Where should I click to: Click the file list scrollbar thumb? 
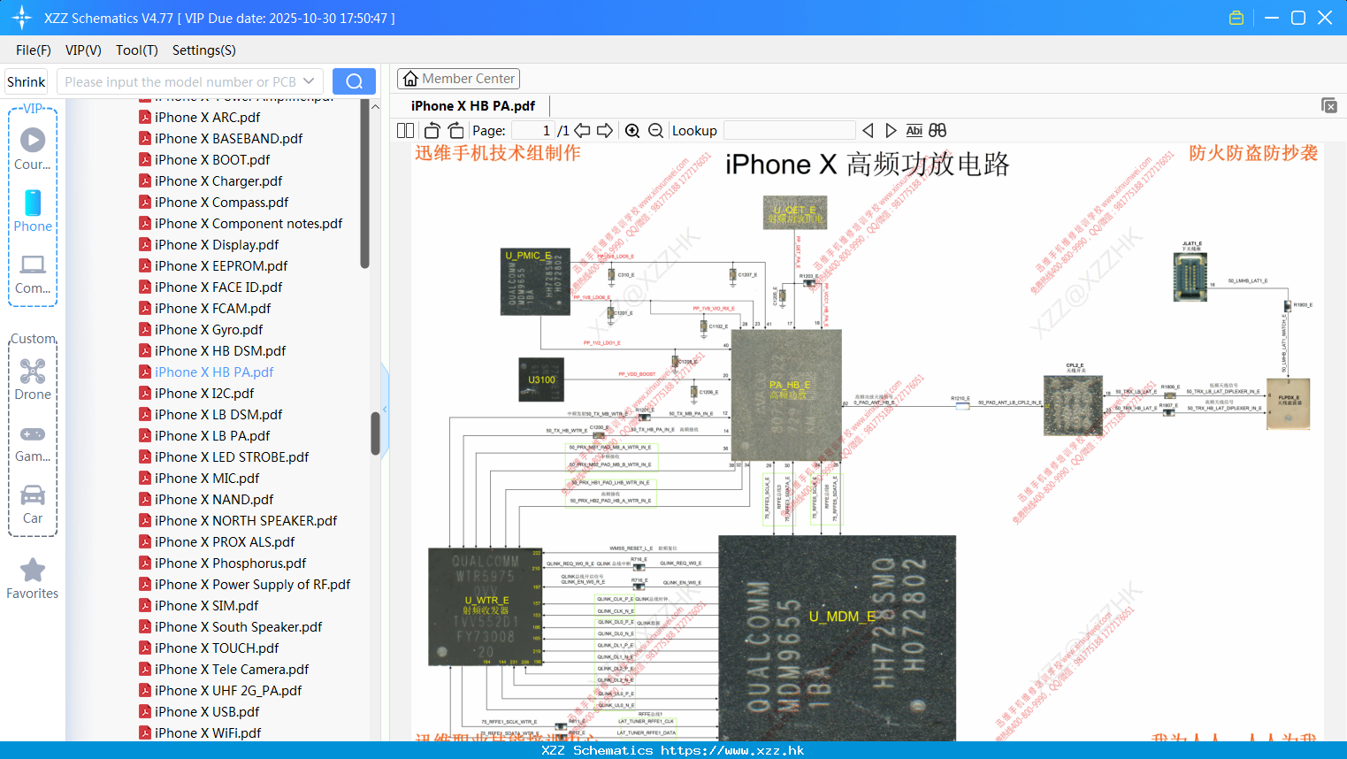pyautogui.click(x=375, y=433)
